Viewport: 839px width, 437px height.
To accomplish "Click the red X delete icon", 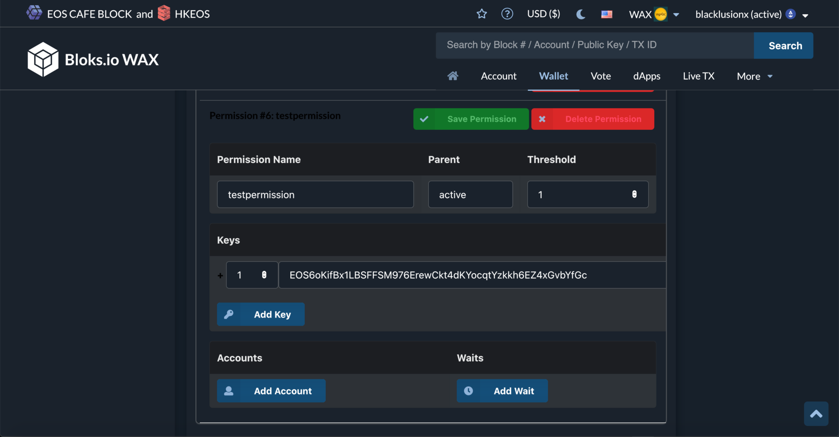I will pos(542,119).
